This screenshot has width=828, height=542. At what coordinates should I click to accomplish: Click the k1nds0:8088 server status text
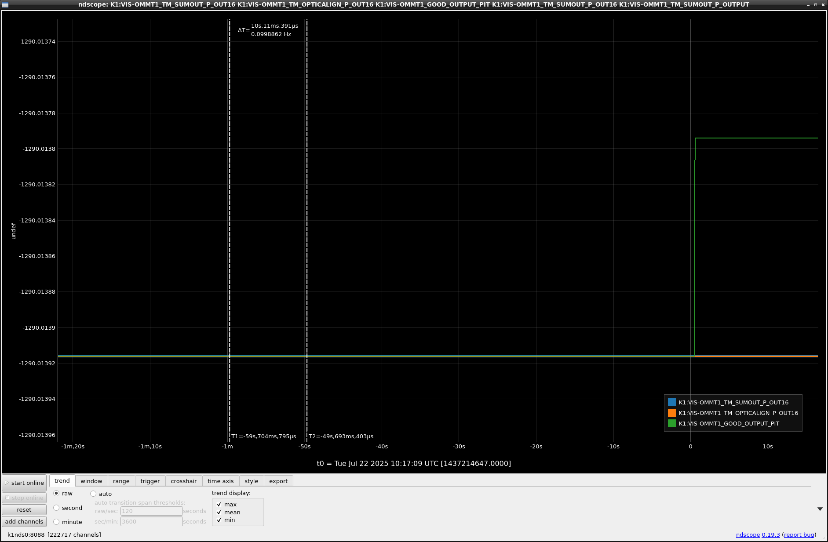click(x=54, y=535)
